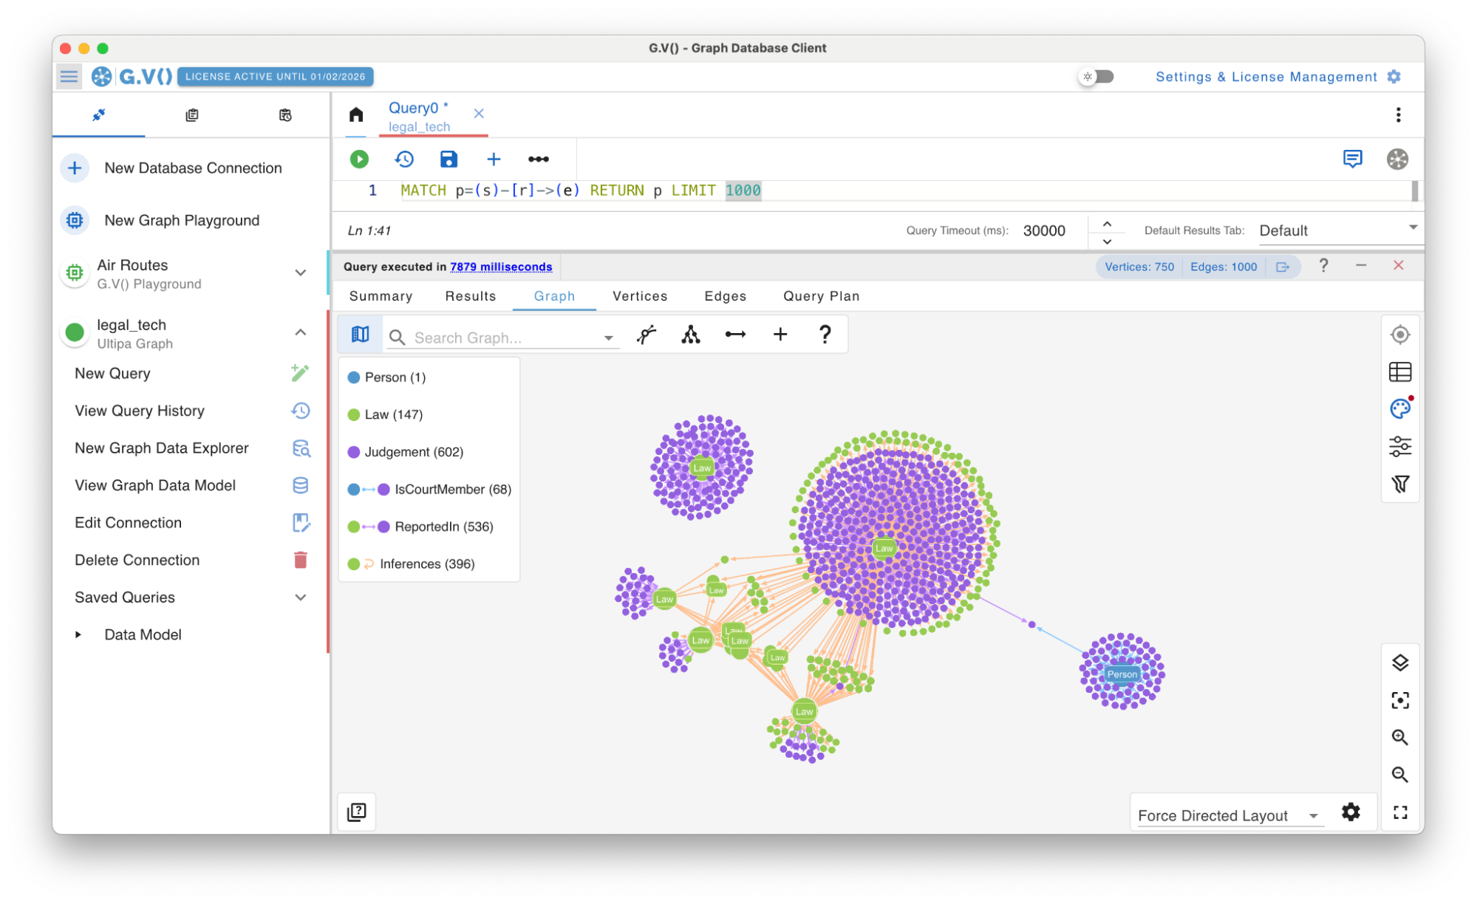Toggle the dark mode theme switch
Screen dimensions: 1477x904
coord(1096,77)
